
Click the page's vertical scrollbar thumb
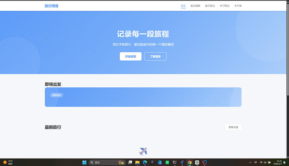288,50
